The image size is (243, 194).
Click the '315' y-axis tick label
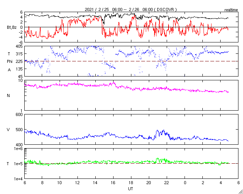[x=20, y=54]
